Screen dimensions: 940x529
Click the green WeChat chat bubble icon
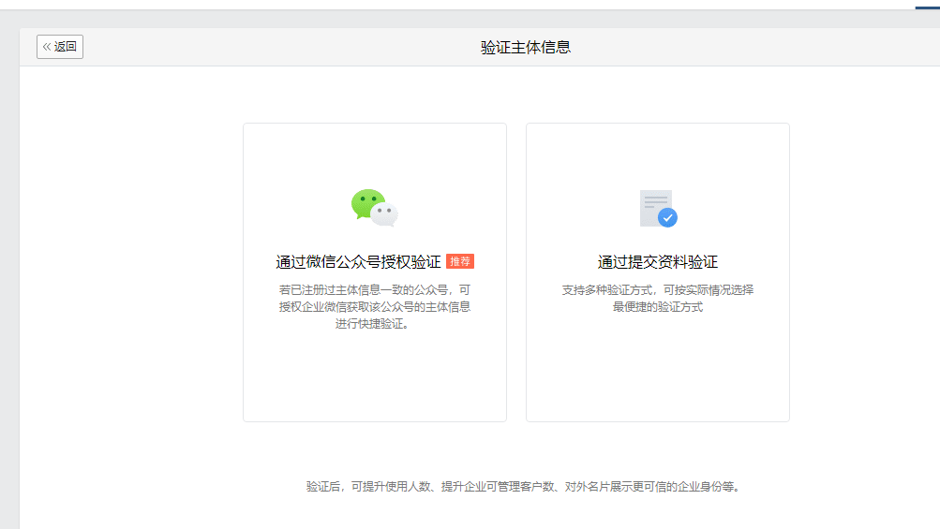tap(366, 203)
